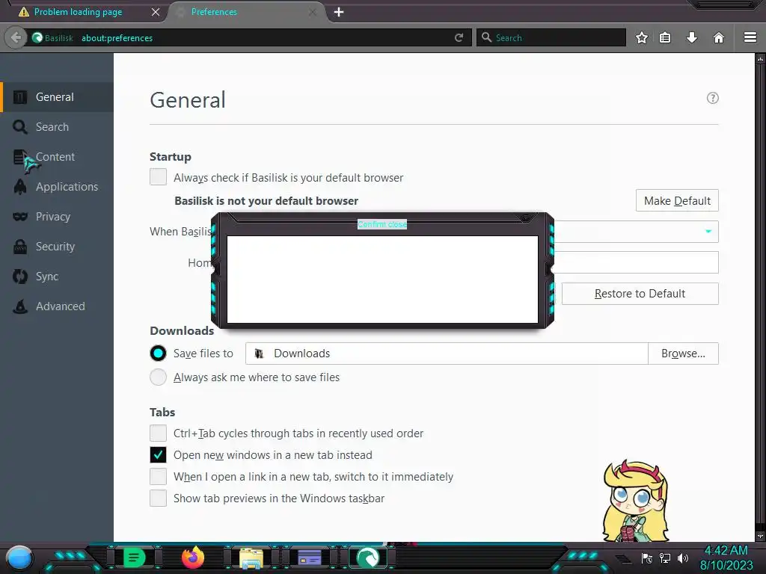Open the downloads arrow panel
Screen dimensions: 766x574
pos(692,37)
